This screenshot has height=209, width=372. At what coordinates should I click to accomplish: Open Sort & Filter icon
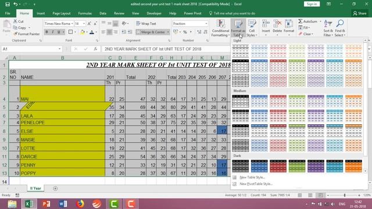328,24
